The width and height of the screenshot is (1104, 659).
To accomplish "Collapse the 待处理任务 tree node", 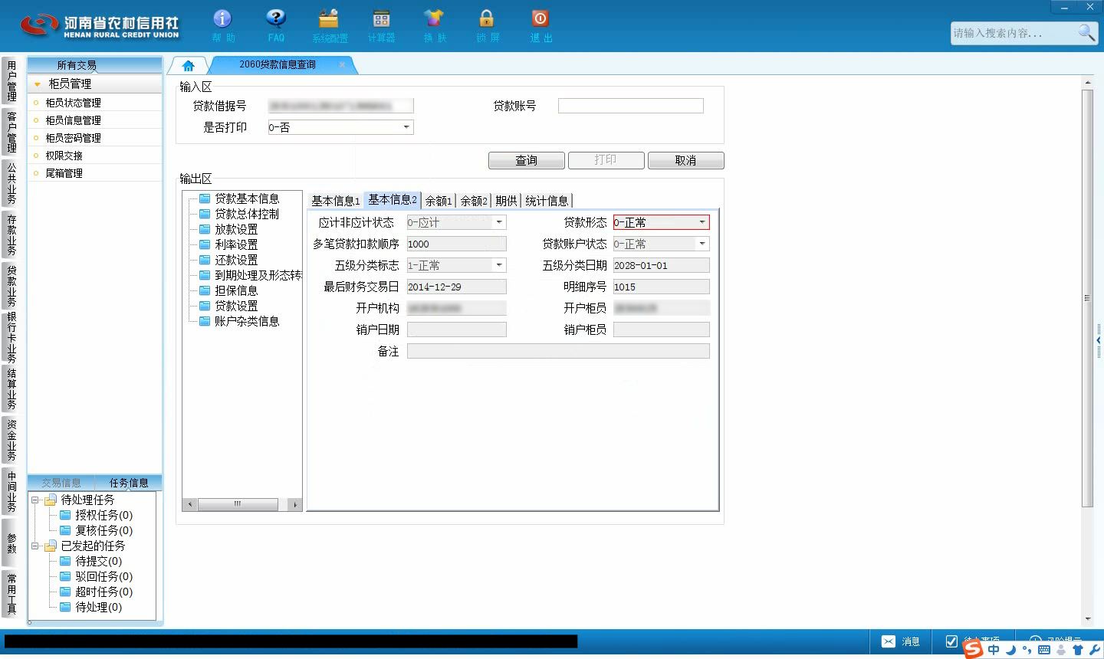I will 34,500.
